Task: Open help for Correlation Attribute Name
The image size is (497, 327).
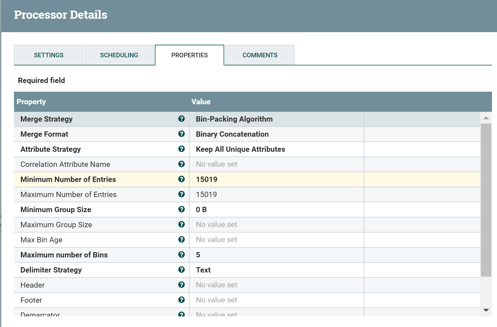Action: [x=181, y=164]
